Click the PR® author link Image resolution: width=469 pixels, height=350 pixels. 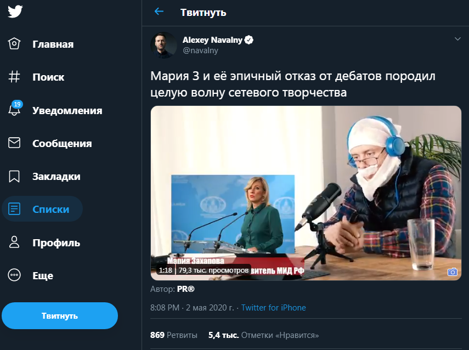pos(185,289)
